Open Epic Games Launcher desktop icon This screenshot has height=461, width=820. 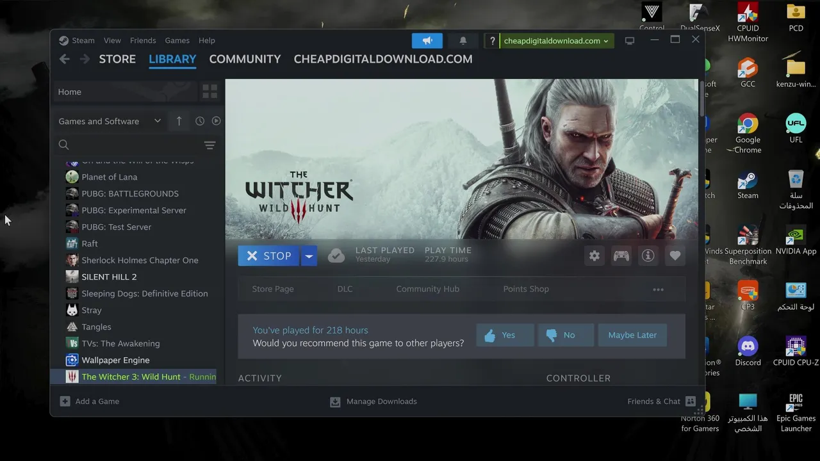pyautogui.click(x=796, y=412)
